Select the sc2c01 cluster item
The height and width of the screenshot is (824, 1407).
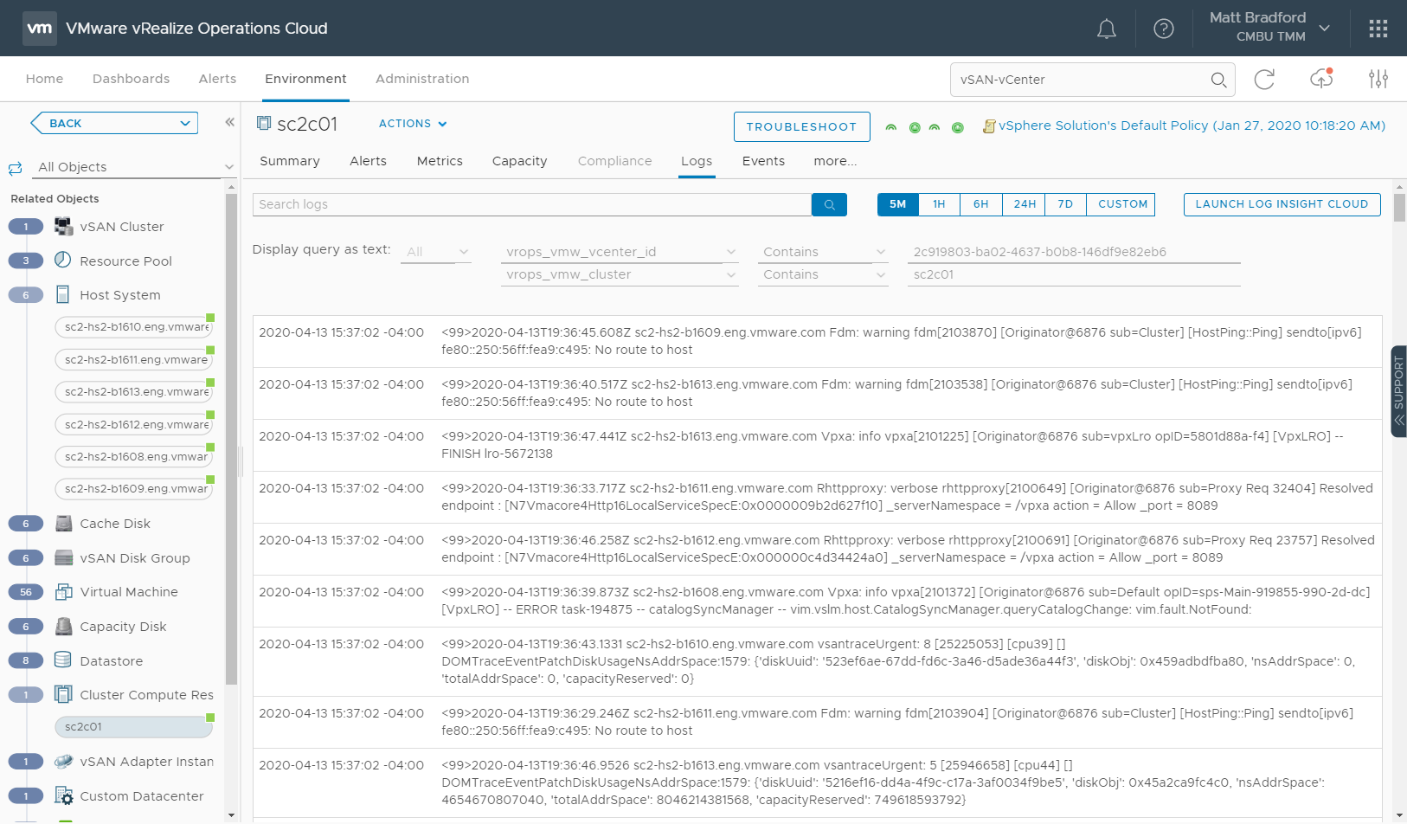coord(134,727)
